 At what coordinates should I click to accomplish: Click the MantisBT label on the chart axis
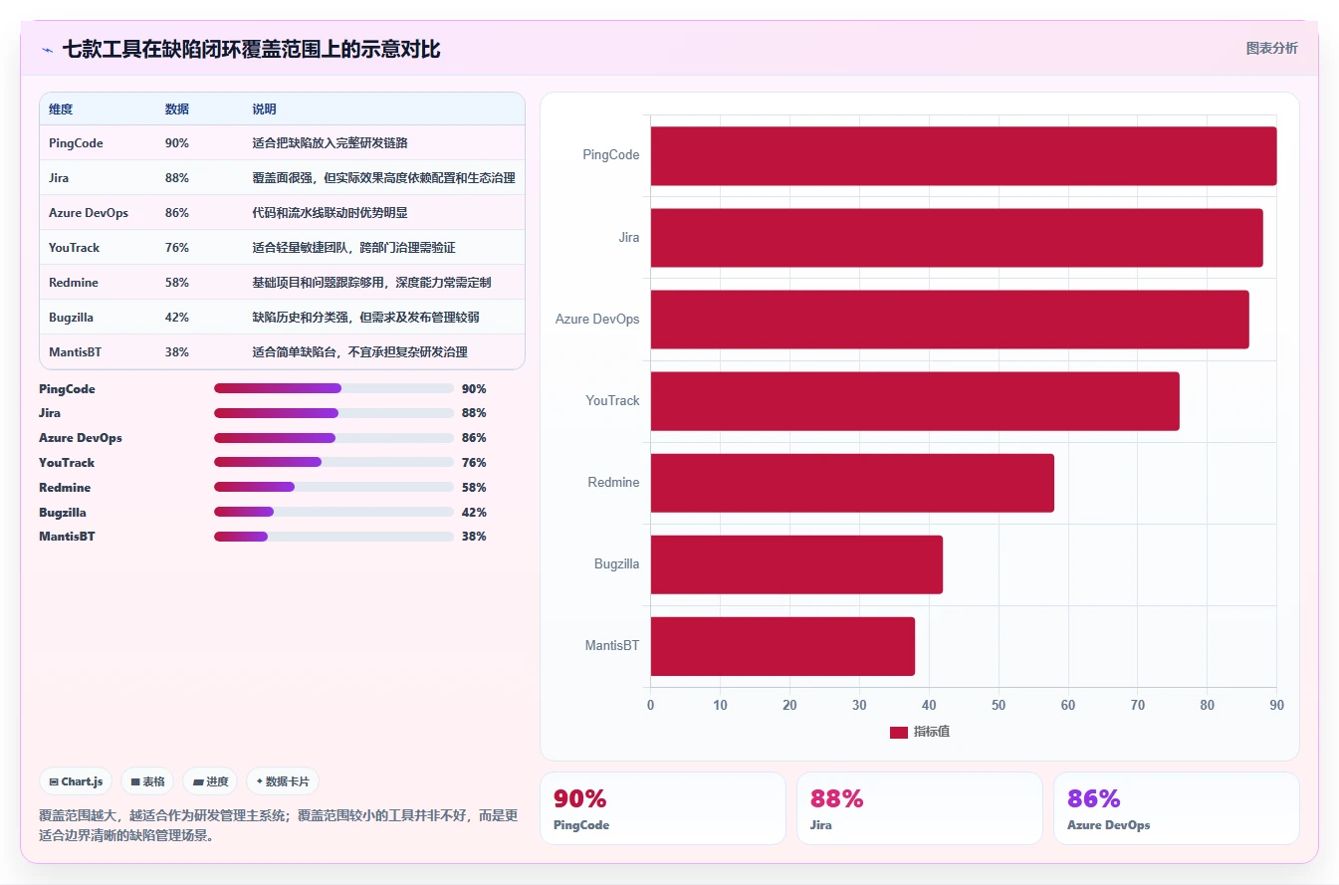click(x=612, y=646)
